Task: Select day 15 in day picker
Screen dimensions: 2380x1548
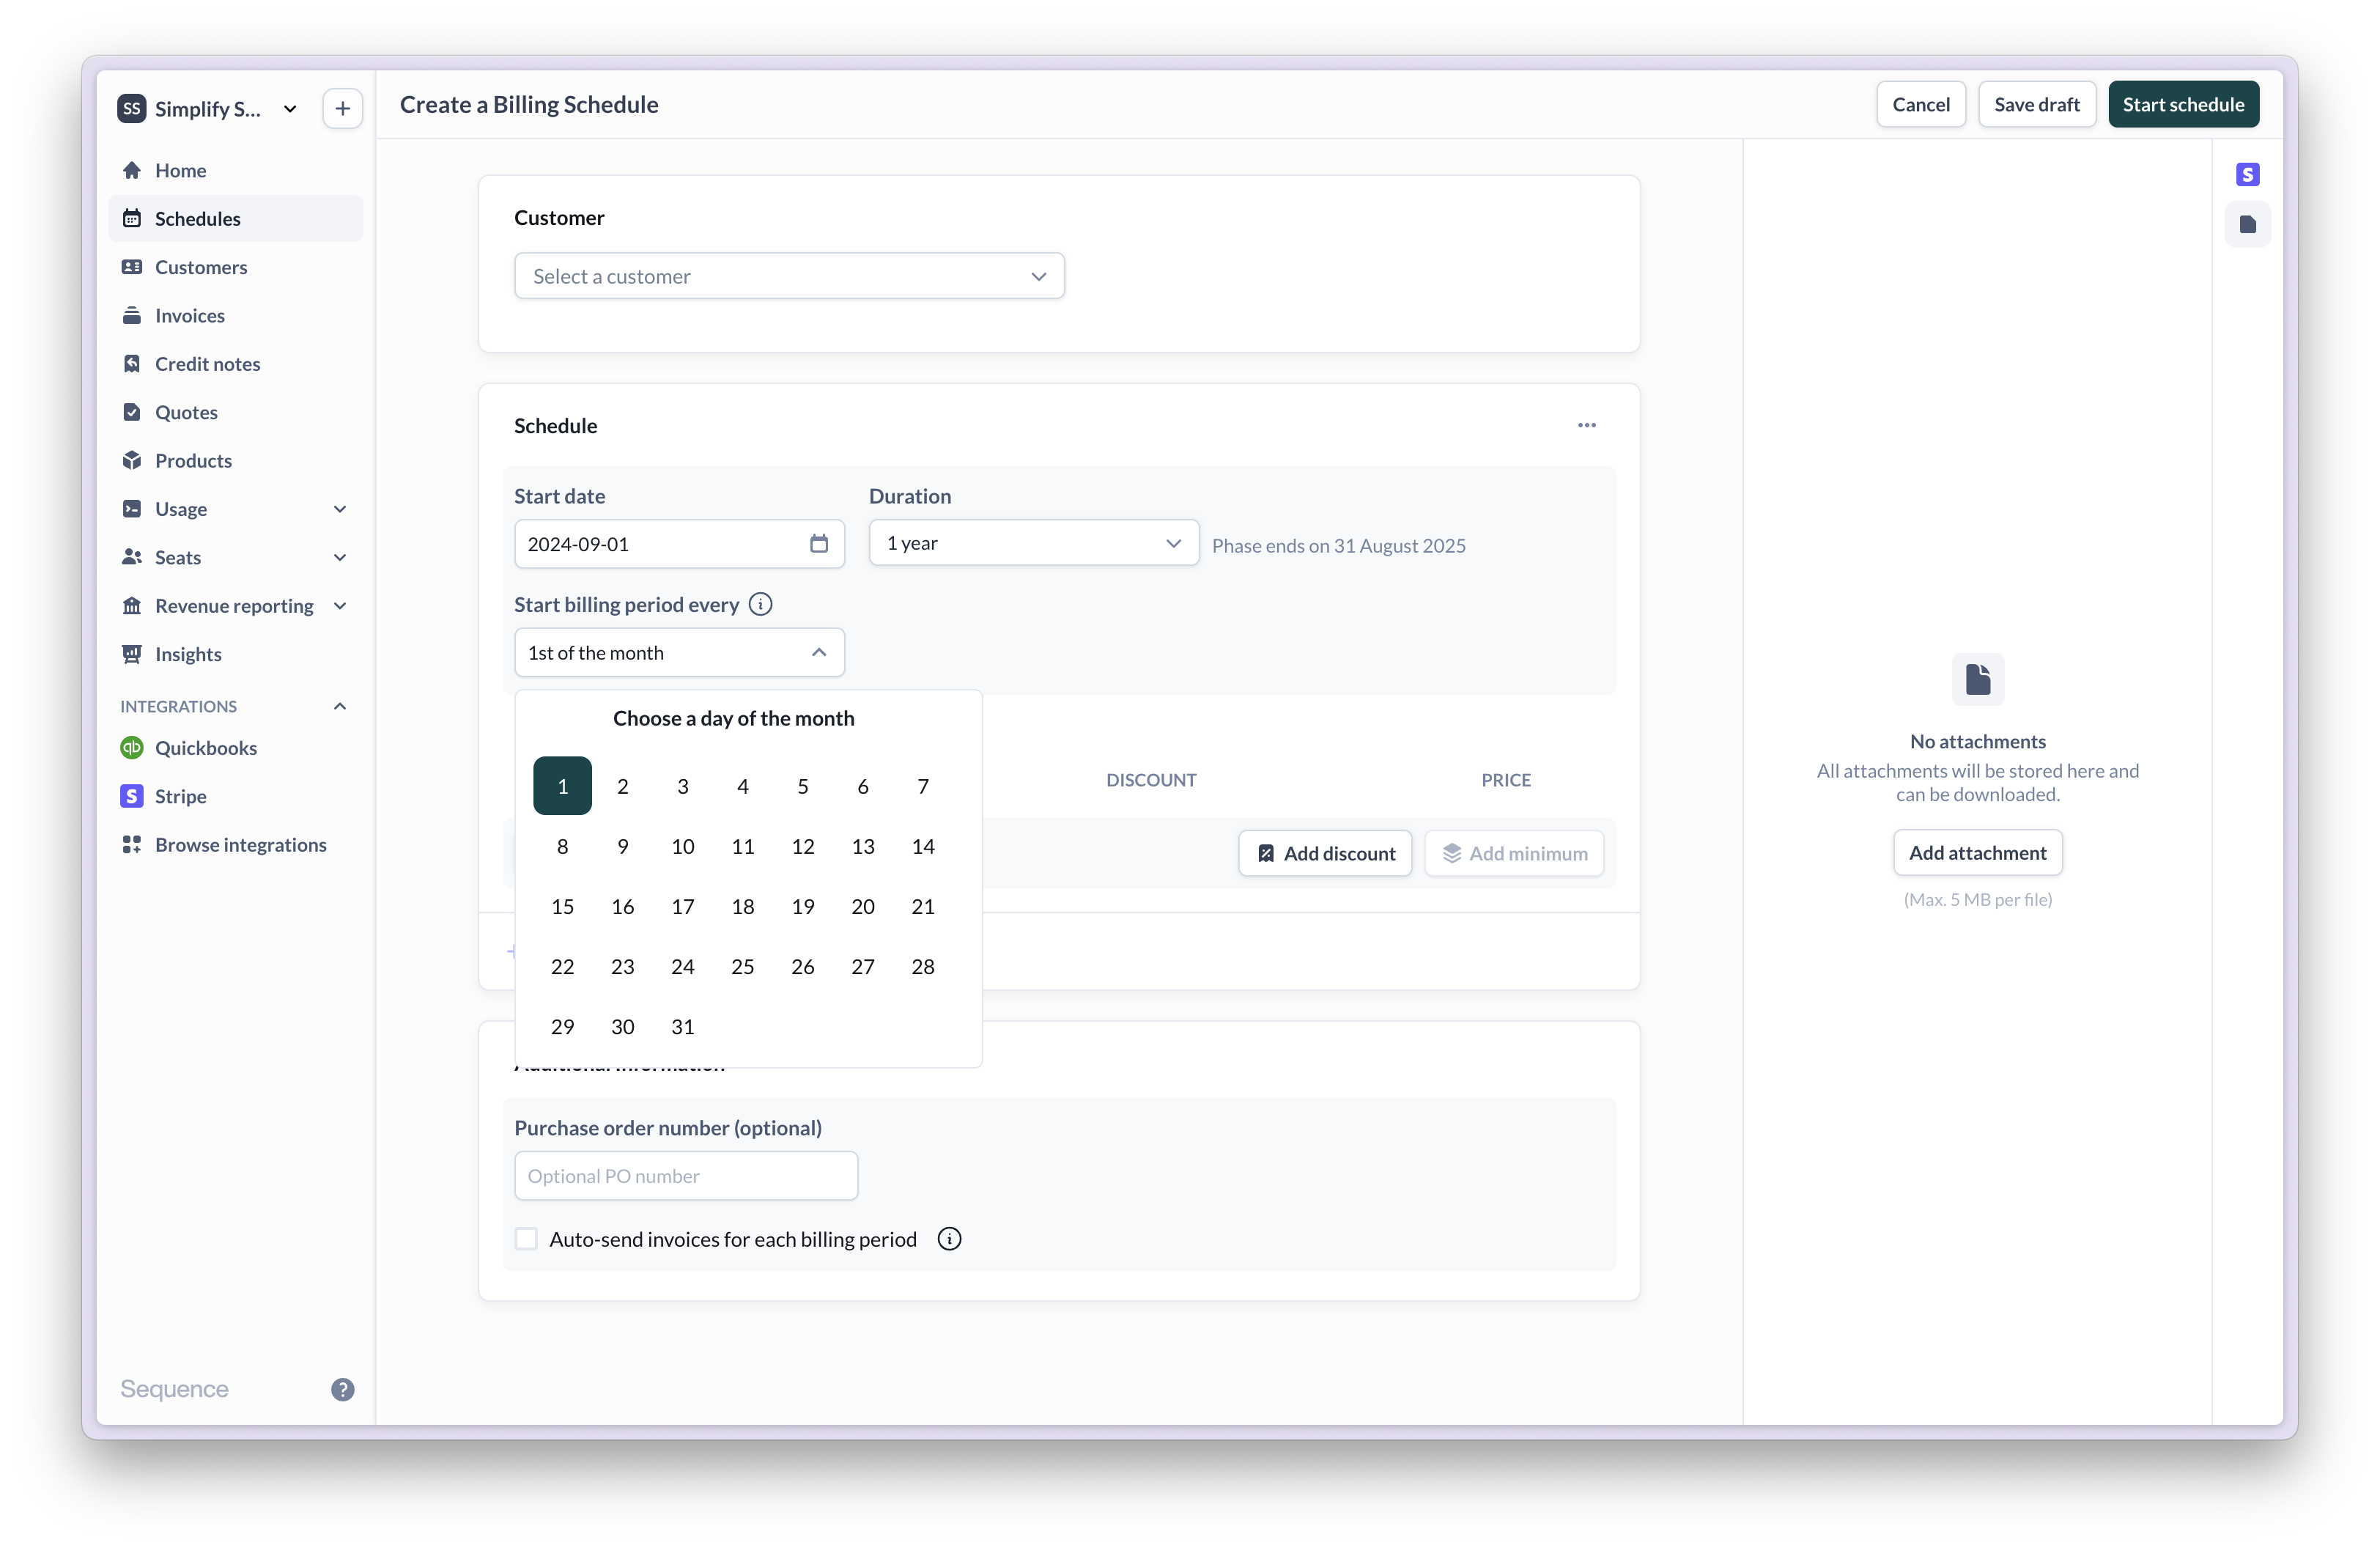Action: coord(562,906)
